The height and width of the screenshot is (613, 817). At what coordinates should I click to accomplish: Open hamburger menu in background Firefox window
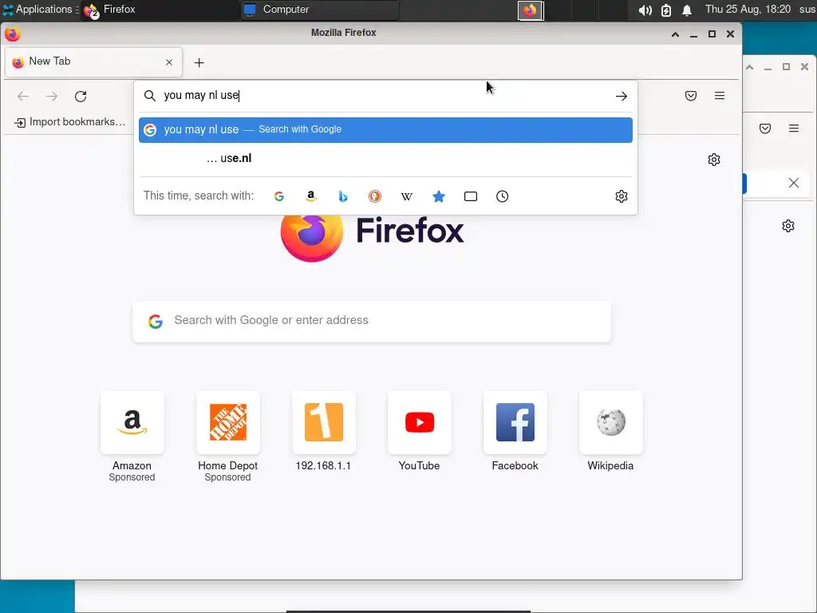[794, 129]
